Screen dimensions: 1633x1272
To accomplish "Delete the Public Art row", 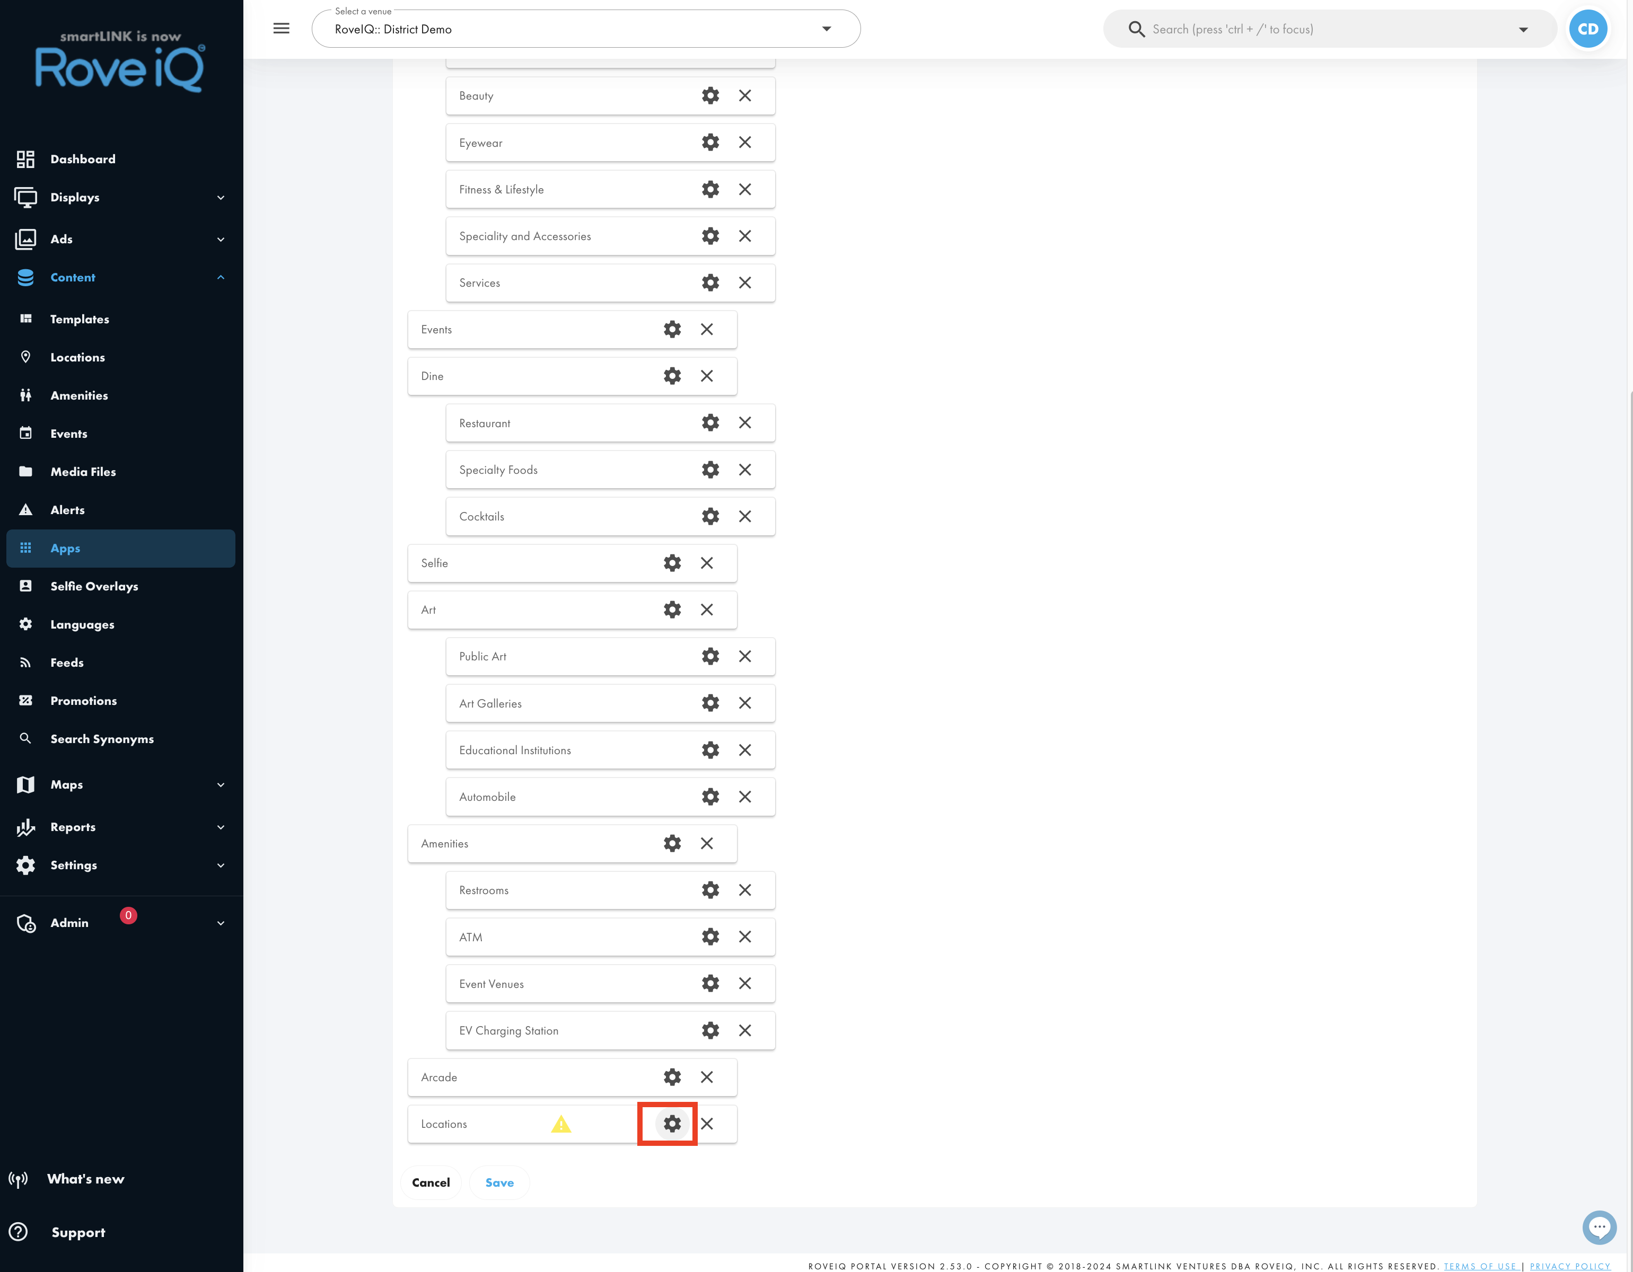I will point(745,656).
